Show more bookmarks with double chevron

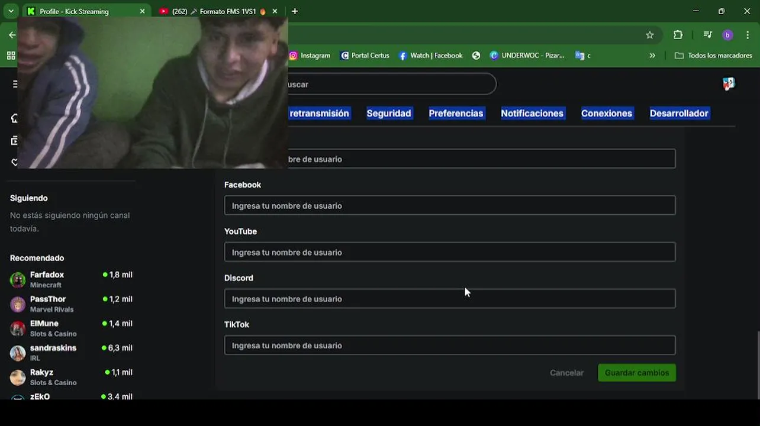pos(652,56)
